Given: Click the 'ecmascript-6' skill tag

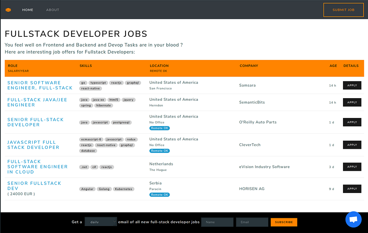Looking at the screenshot, I should click(x=91, y=139).
